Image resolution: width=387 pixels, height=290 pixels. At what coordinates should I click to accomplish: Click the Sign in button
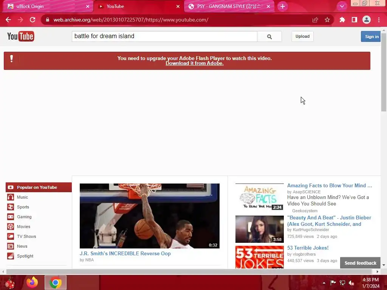(x=371, y=37)
